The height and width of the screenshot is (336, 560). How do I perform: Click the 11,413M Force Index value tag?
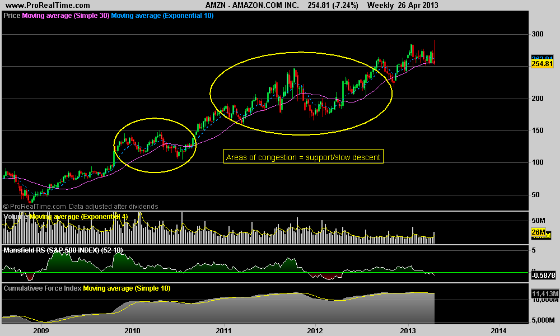tap(545, 294)
